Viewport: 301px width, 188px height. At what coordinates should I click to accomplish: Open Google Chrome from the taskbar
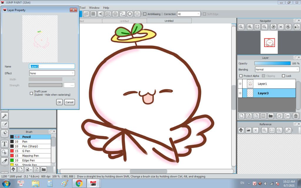79,183
